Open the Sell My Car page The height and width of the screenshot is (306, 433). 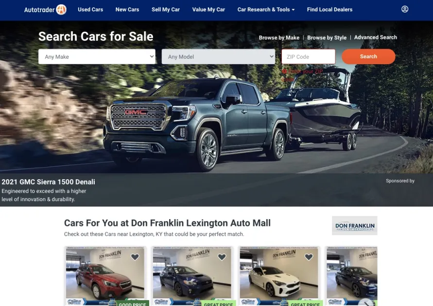(x=165, y=10)
